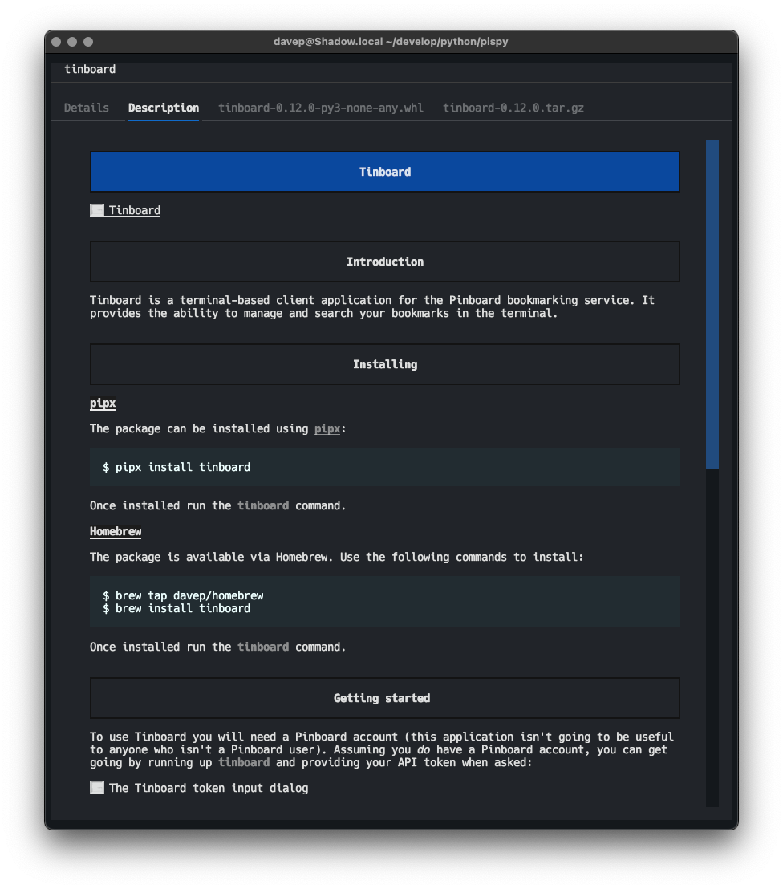Image resolution: width=783 pixels, height=889 pixels.
Task: Click the Introduction section header box
Action: point(384,261)
